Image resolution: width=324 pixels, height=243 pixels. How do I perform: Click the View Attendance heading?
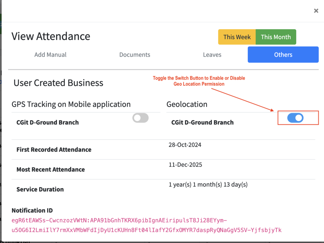[51, 36]
